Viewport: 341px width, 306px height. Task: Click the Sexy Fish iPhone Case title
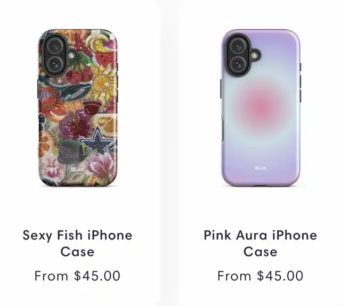click(x=78, y=243)
